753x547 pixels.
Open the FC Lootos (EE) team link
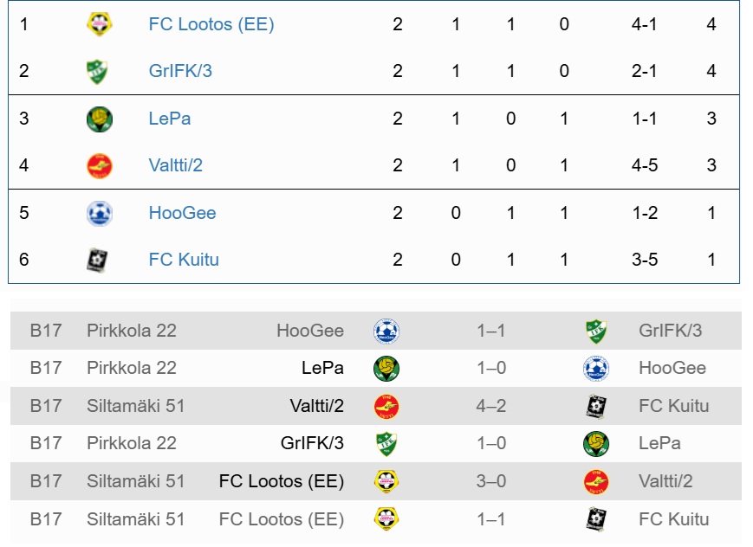[x=211, y=24]
